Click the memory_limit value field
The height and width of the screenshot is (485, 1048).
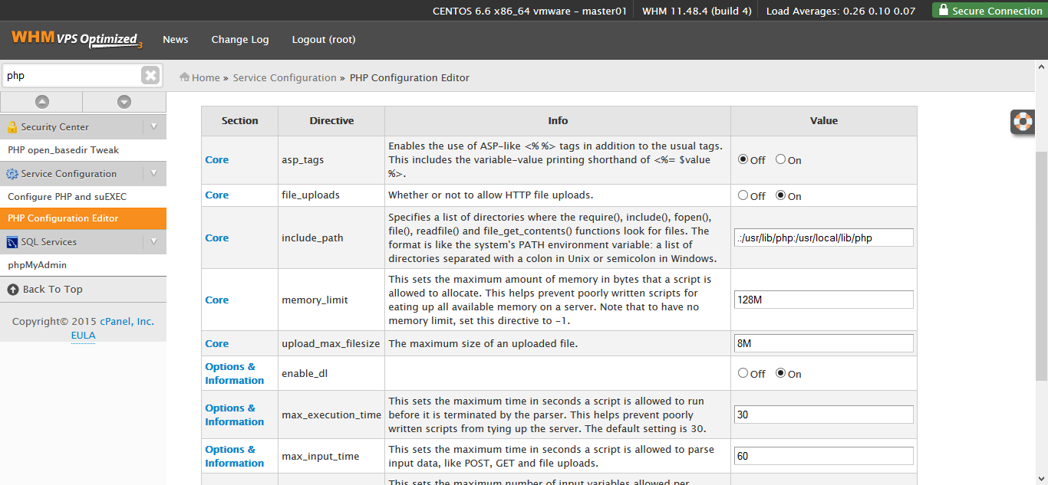[x=823, y=300]
